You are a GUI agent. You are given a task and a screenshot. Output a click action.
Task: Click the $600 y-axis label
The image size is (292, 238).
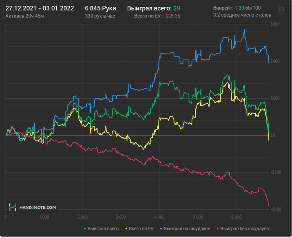point(275,24)
